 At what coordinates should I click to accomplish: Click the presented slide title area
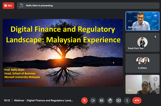(x=63, y=34)
